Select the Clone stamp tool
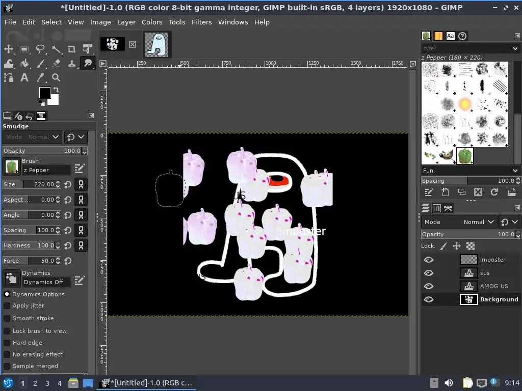 (x=71, y=63)
